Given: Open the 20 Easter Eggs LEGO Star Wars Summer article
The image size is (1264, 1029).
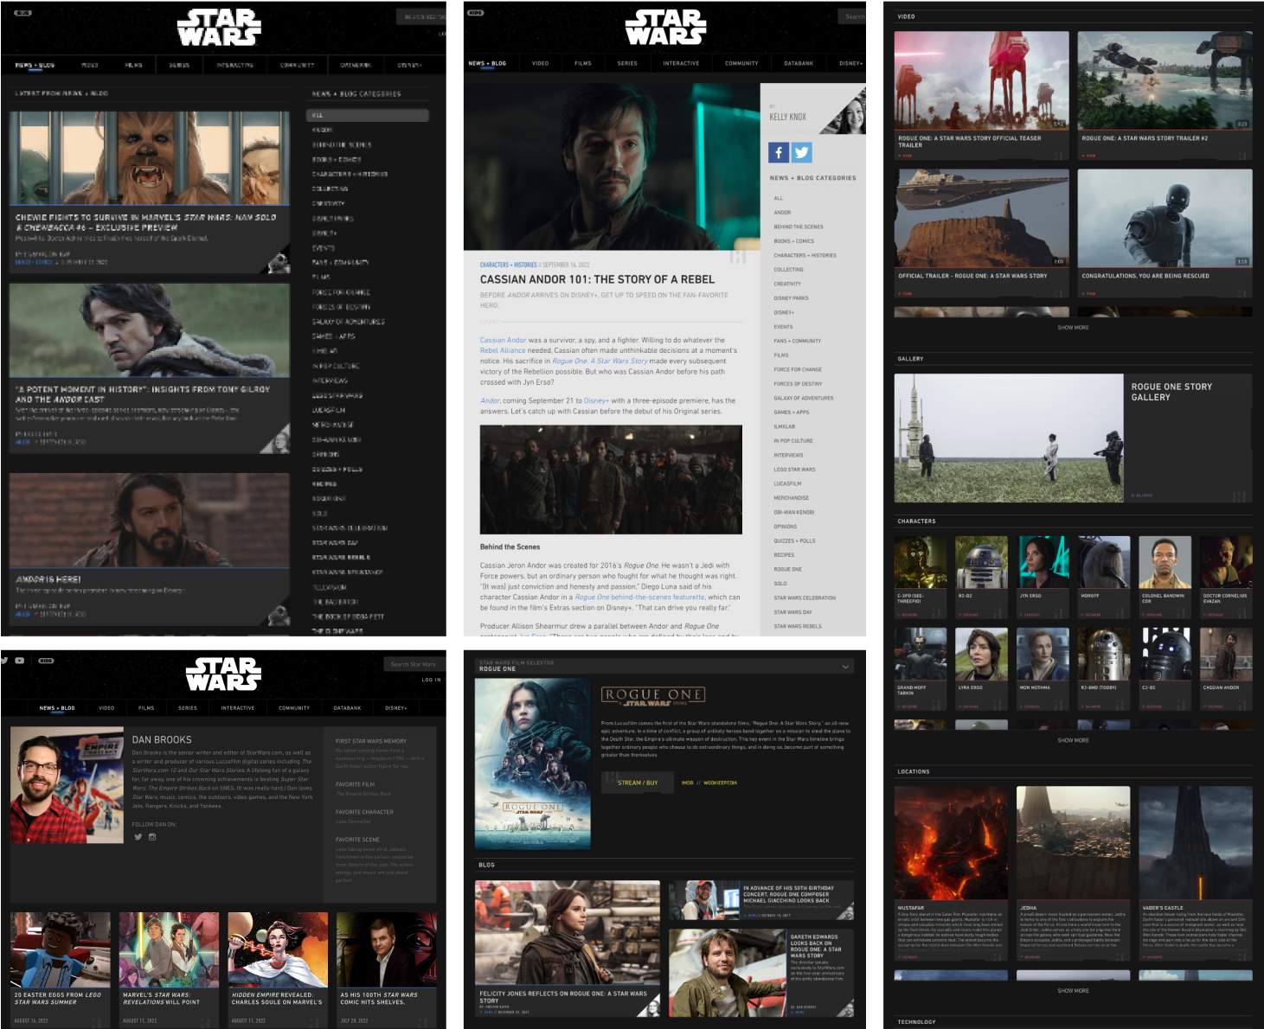Looking at the screenshot, I should (x=61, y=969).
